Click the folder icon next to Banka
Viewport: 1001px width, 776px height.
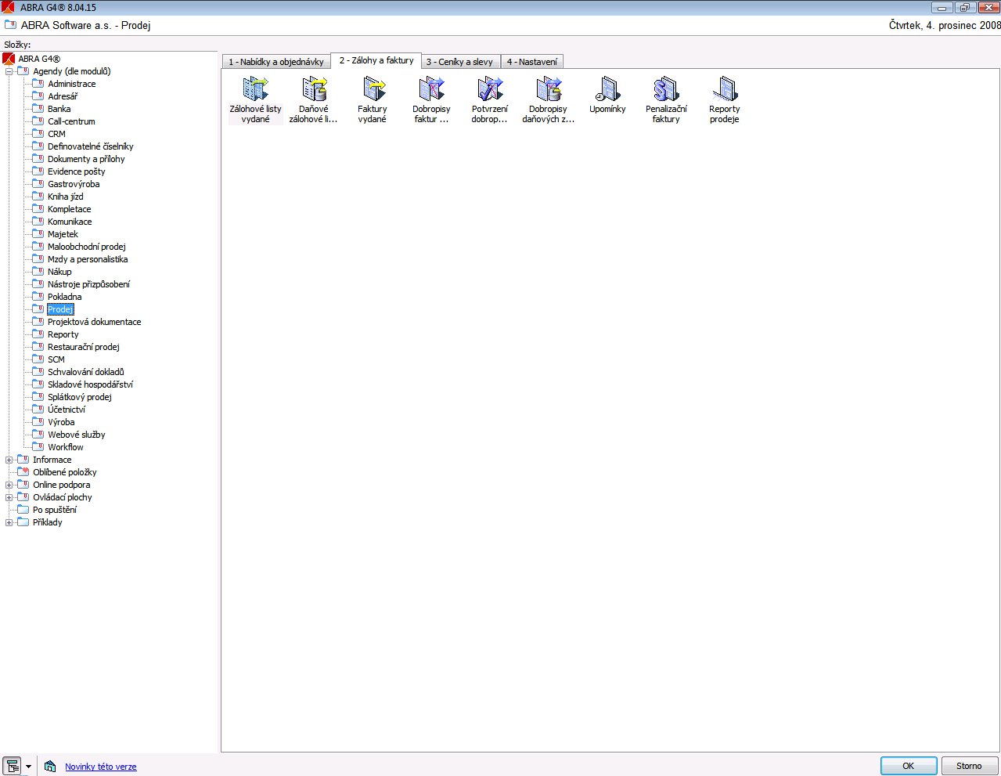click(38, 109)
